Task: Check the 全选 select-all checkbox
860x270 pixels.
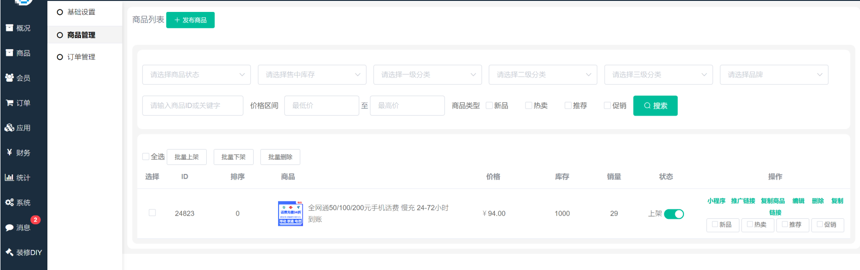Action: click(x=146, y=157)
